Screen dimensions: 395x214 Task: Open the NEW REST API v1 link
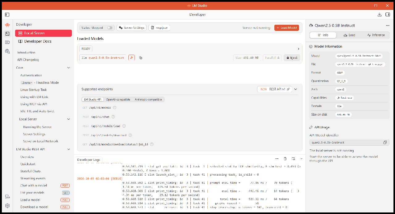[275, 89]
